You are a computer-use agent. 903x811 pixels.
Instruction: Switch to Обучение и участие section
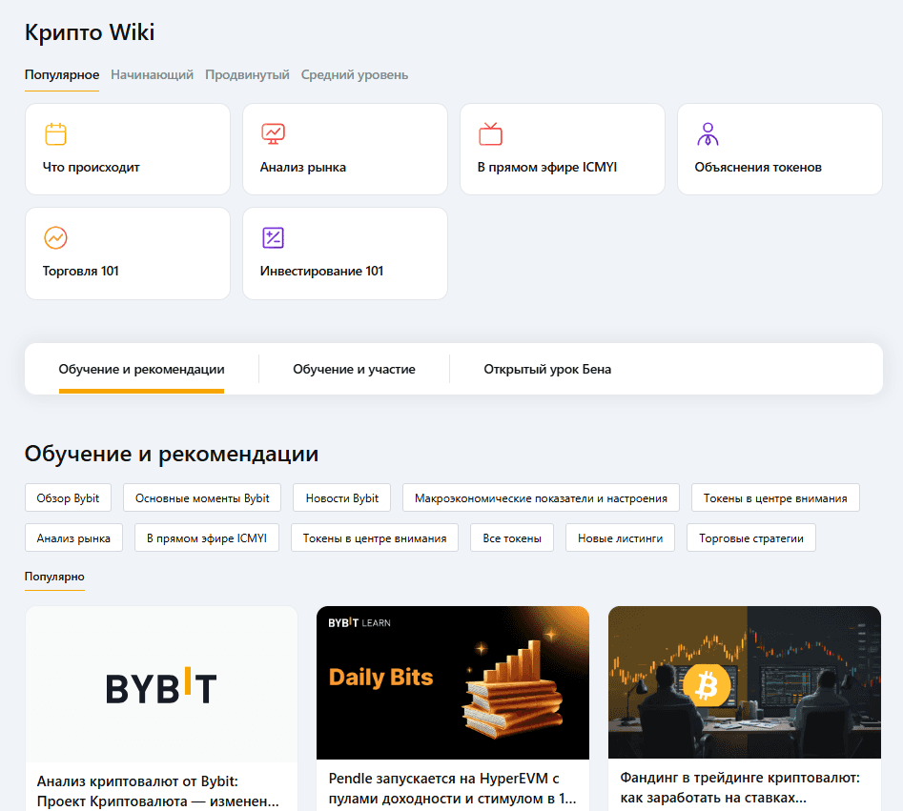354,369
